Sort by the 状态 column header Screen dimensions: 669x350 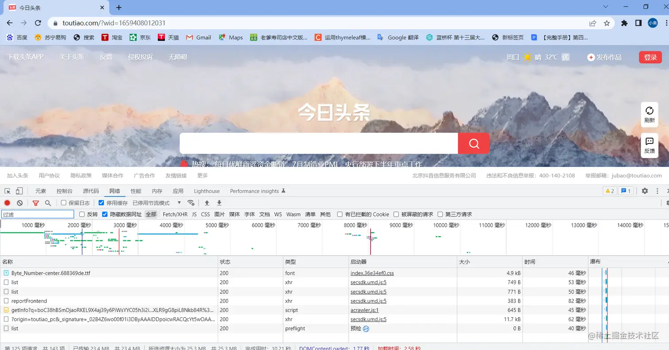pos(250,262)
